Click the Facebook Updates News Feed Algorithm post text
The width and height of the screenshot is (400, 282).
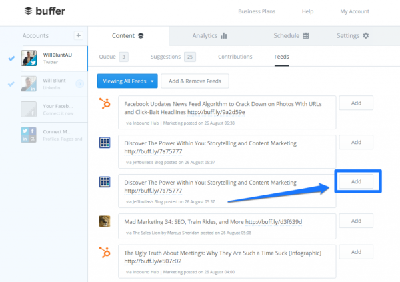coord(223,108)
